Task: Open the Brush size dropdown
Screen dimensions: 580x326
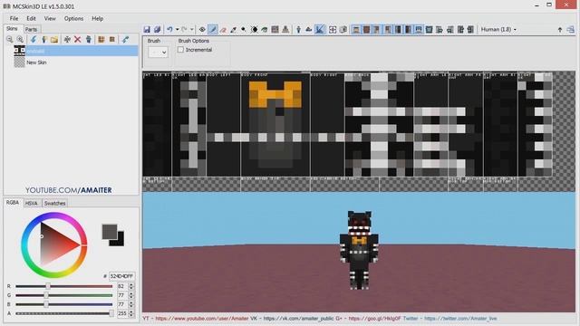Action: point(158,53)
